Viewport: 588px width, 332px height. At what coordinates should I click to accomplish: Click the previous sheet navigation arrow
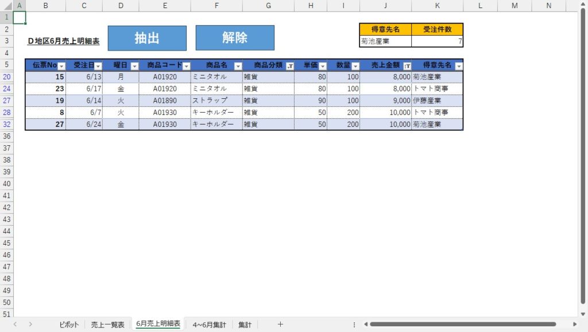pyautogui.click(x=15, y=325)
